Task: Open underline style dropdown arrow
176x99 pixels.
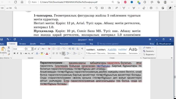Action: click(23, 53)
